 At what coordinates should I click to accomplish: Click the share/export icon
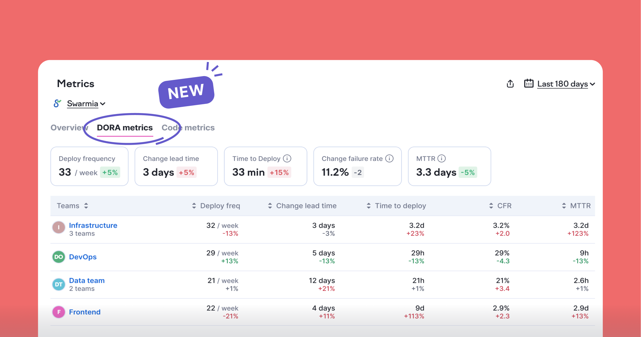pos(510,84)
